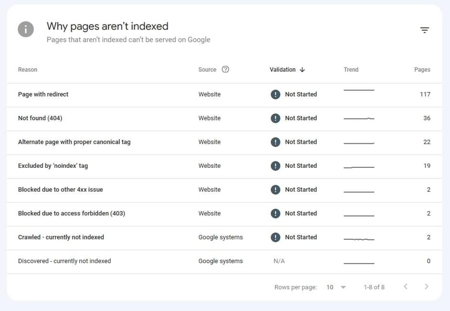Click the Pages column header
The width and height of the screenshot is (450, 311).
pos(422,70)
